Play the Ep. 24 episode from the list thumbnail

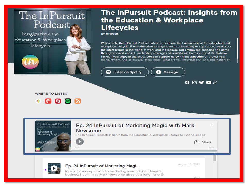point(54,168)
